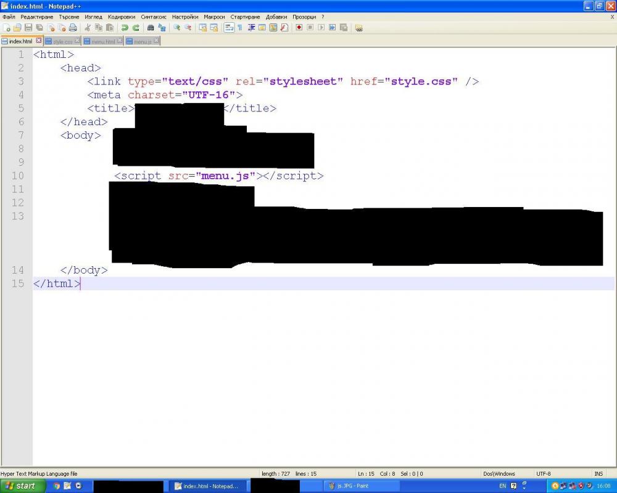The height and width of the screenshot is (493, 617).
Task: Toggle INS insert mode in status bar
Action: point(598,474)
